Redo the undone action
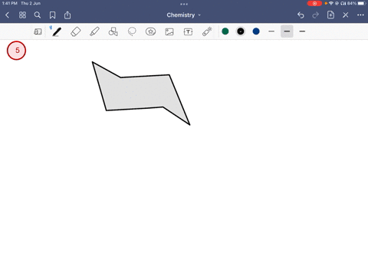The width and height of the screenshot is (368, 276). (x=316, y=15)
